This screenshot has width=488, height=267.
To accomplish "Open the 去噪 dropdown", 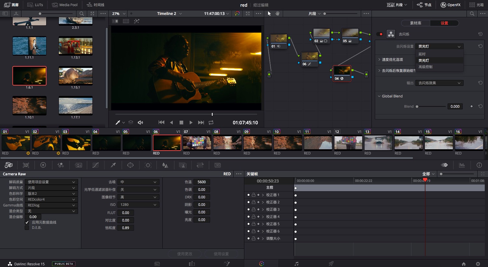I will (138, 182).
